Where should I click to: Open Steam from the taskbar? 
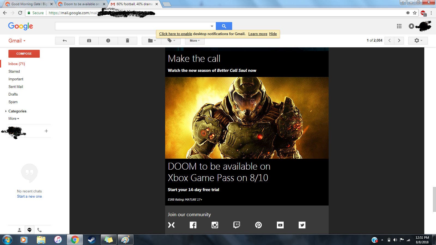coord(92,240)
